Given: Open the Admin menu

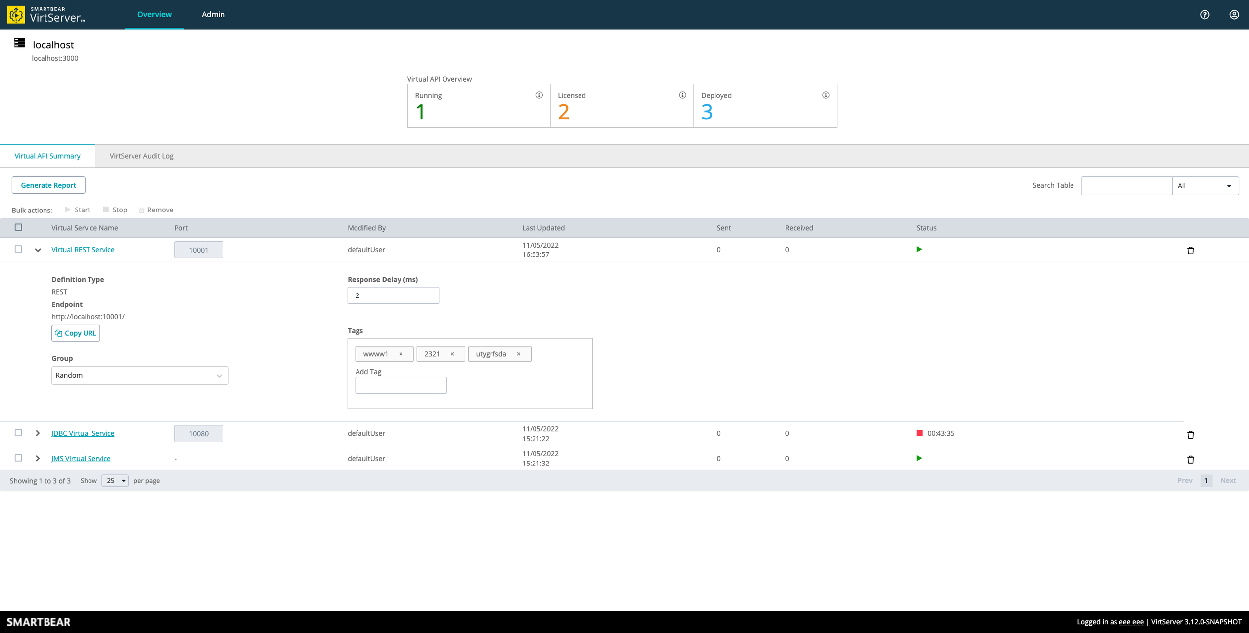Looking at the screenshot, I should point(213,15).
